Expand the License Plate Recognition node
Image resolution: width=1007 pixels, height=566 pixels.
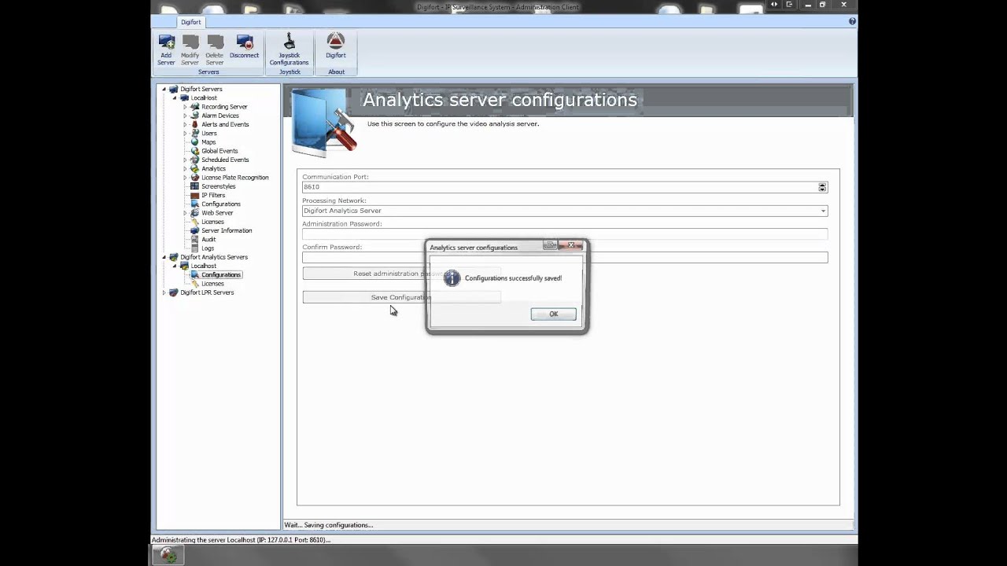[x=185, y=178]
